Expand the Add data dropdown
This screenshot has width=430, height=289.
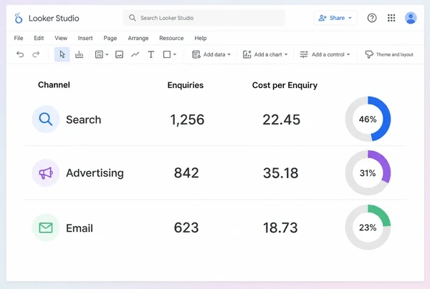coord(211,54)
